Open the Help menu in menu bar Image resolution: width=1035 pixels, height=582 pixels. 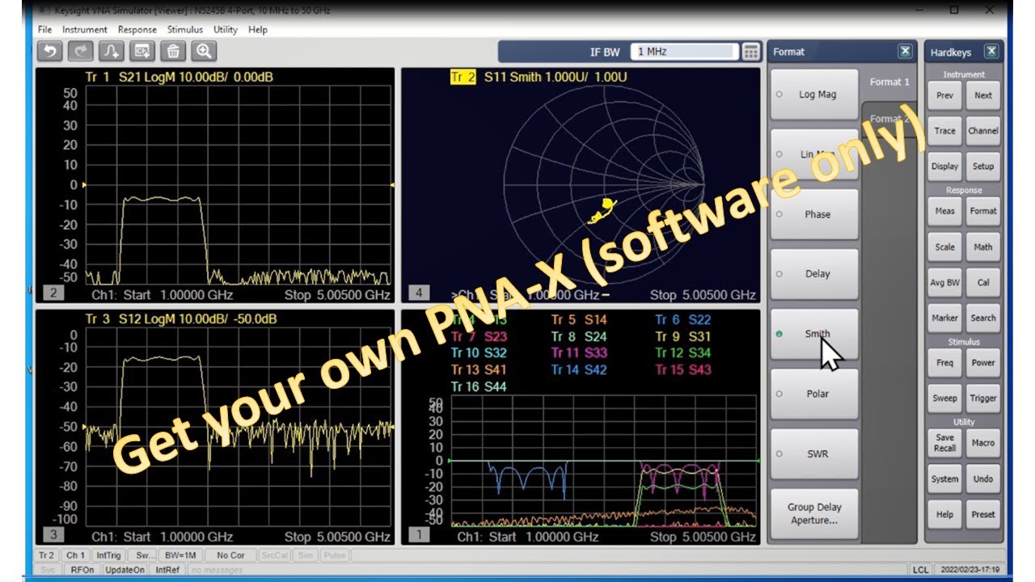258,29
